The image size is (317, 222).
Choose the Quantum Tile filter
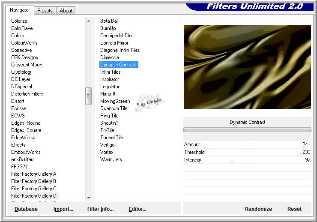click(x=114, y=108)
